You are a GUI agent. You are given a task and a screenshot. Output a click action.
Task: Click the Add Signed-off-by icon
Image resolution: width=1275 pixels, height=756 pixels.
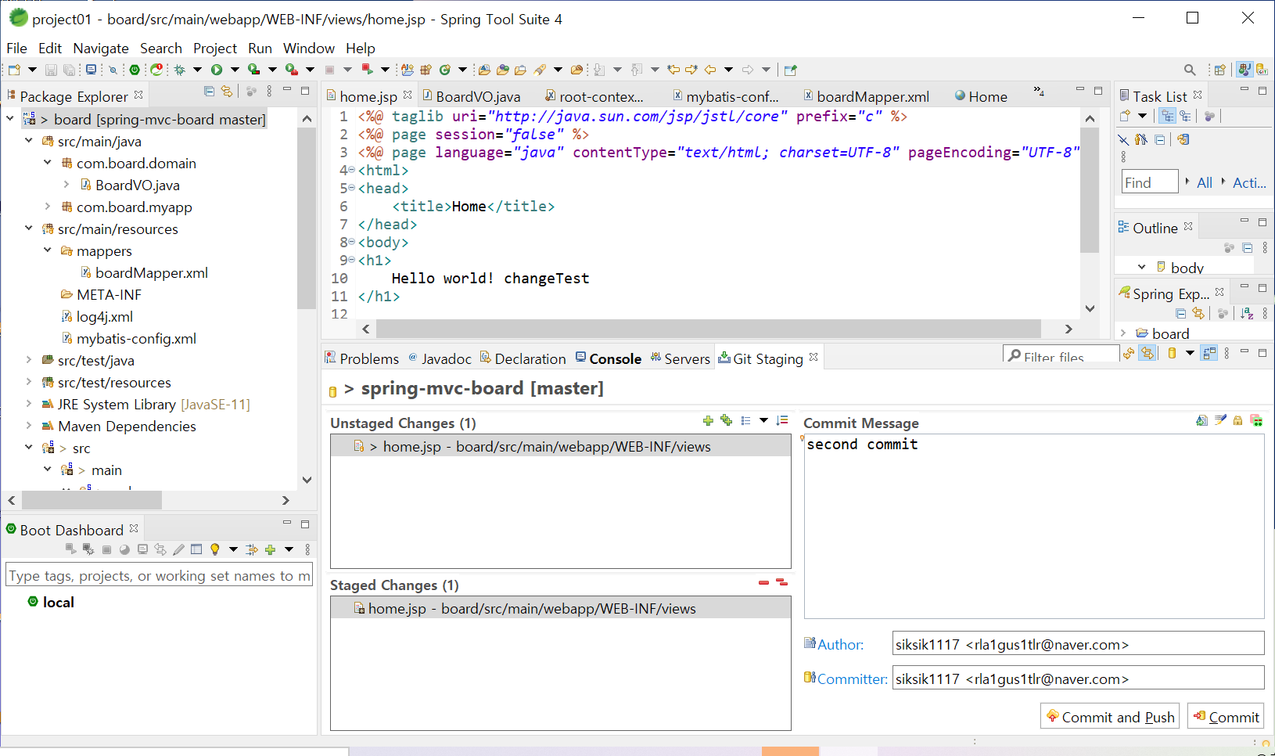point(1220,421)
